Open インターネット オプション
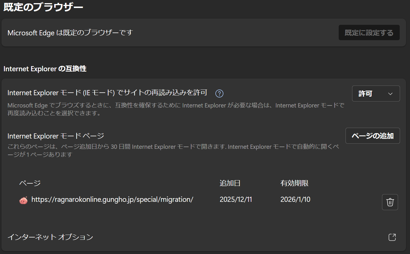 tap(50, 237)
